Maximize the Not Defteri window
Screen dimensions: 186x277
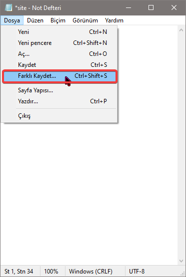point(151,7)
